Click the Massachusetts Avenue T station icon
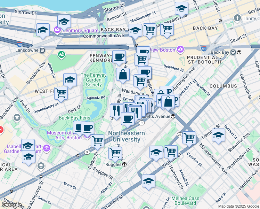This screenshot has height=209, width=260. [x=173, y=116]
